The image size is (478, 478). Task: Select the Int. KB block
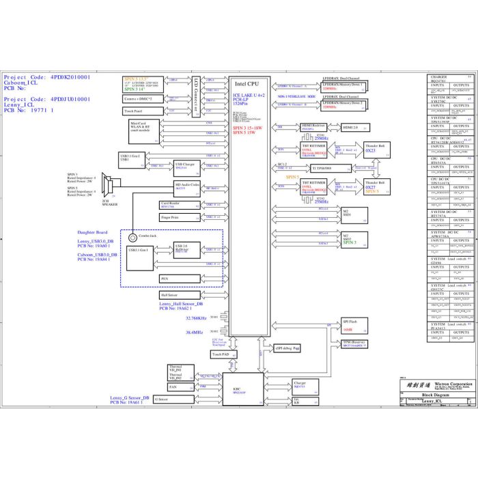305,402
